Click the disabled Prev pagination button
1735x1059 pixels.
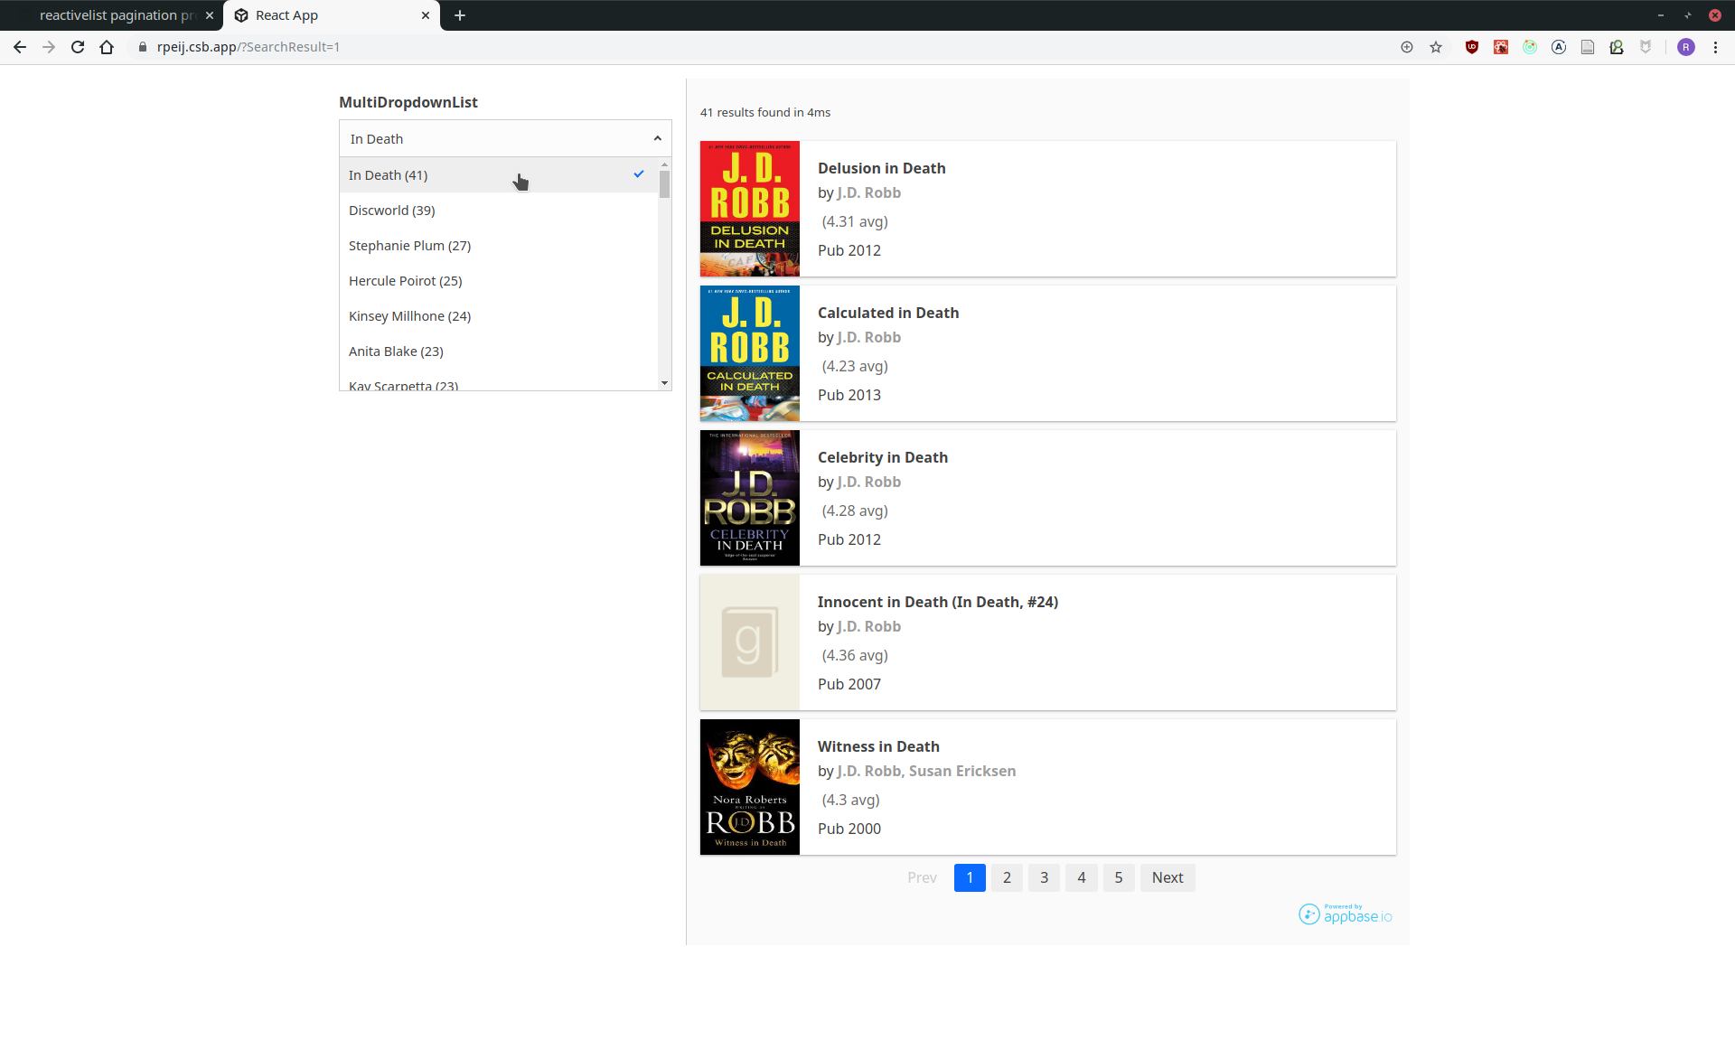(922, 877)
